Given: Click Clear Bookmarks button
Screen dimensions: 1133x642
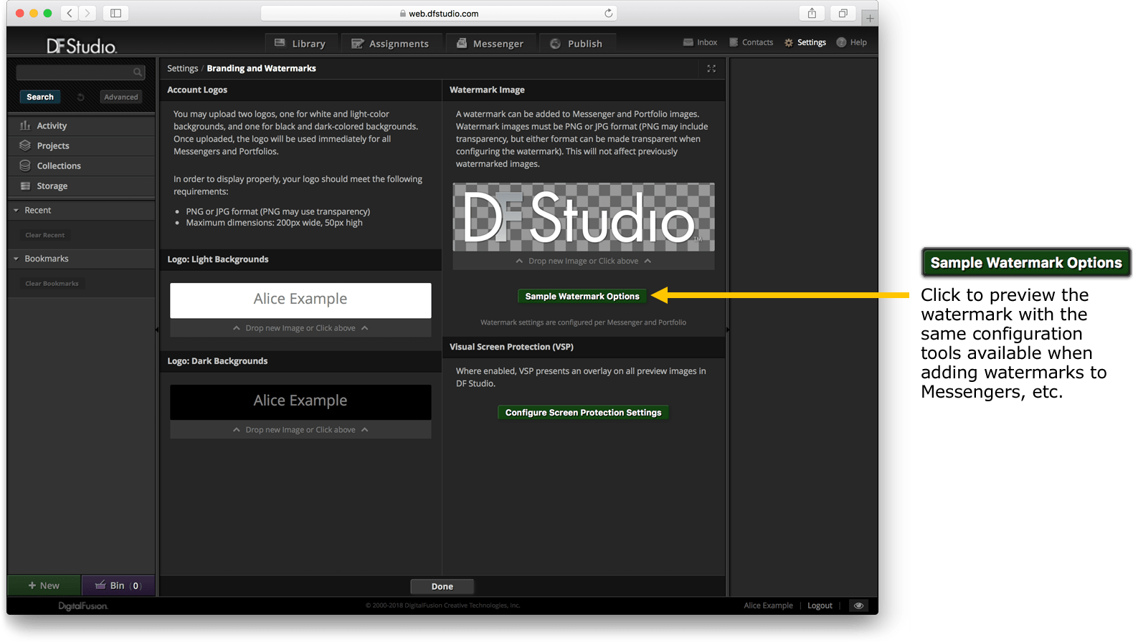Looking at the screenshot, I should [x=52, y=284].
